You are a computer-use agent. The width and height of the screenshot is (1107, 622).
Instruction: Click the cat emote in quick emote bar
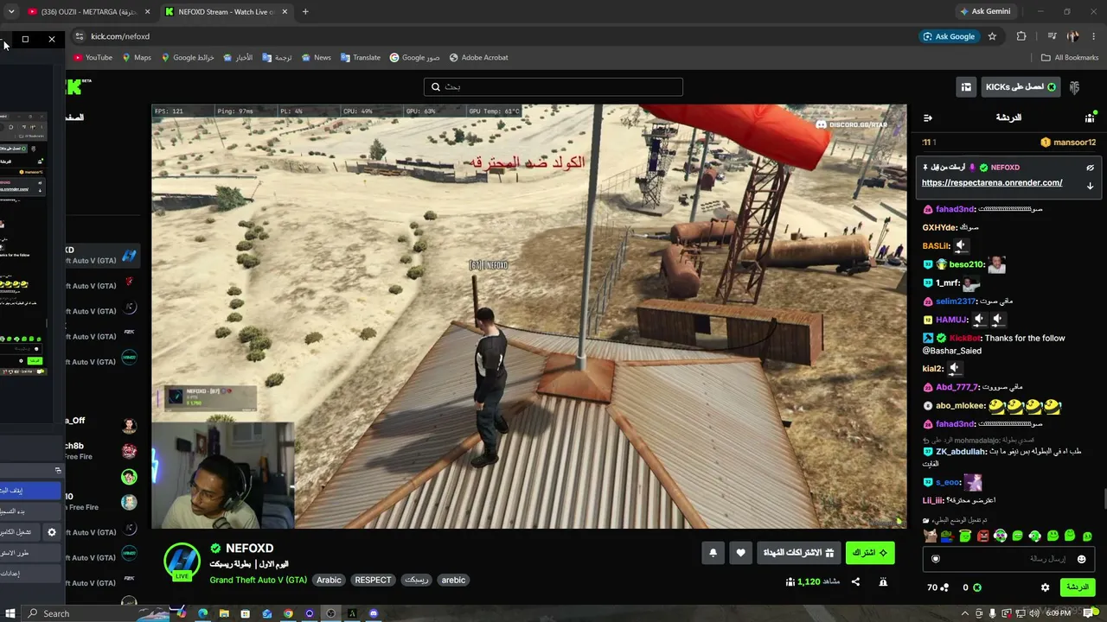pyautogui.click(x=930, y=536)
